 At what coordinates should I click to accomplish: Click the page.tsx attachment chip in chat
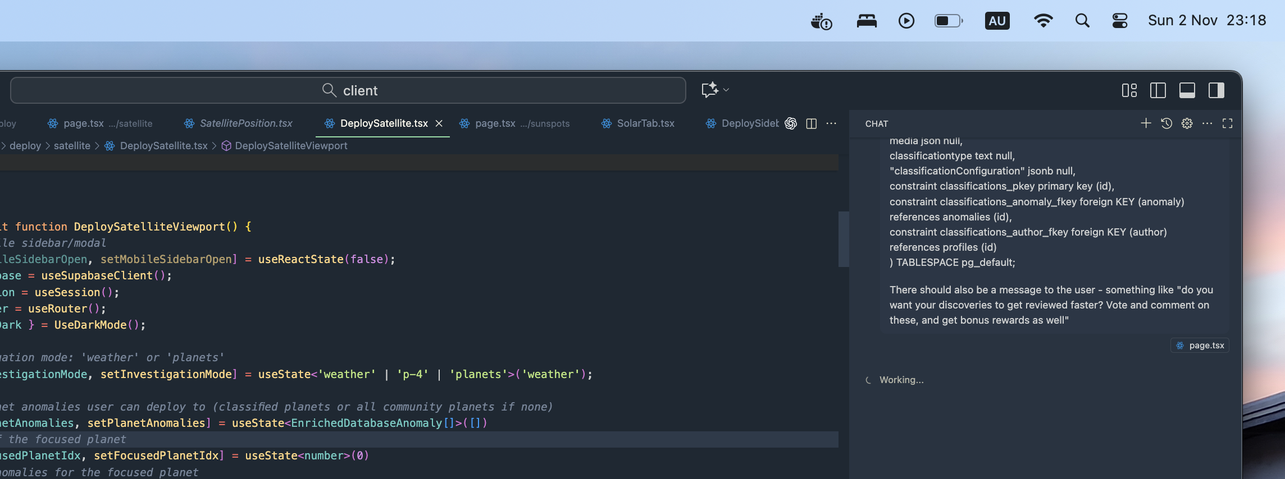[x=1200, y=346]
